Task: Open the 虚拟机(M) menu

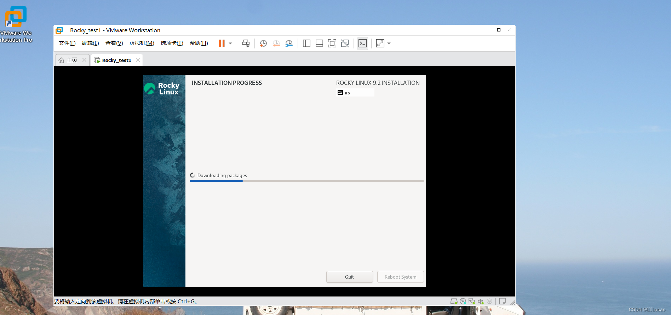Action: click(x=142, y=43)
